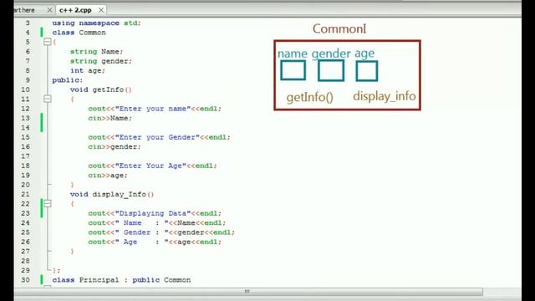Close the c++ 2.cpp tab
Image resolution: width=535 pixels, height=301 pixels.
tap(101, 10)
